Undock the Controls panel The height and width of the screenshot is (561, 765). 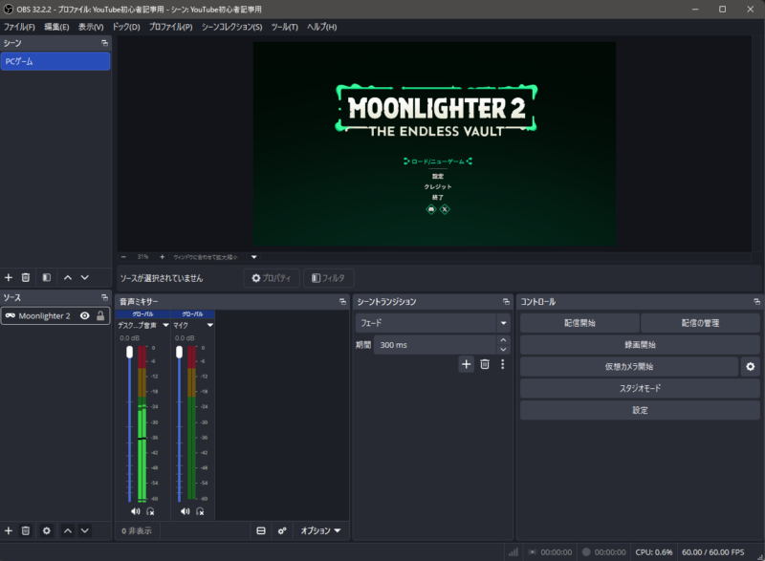pos(756,302)
